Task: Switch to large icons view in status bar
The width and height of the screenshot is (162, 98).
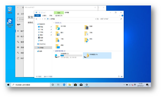Action: [x=122, y=77]
